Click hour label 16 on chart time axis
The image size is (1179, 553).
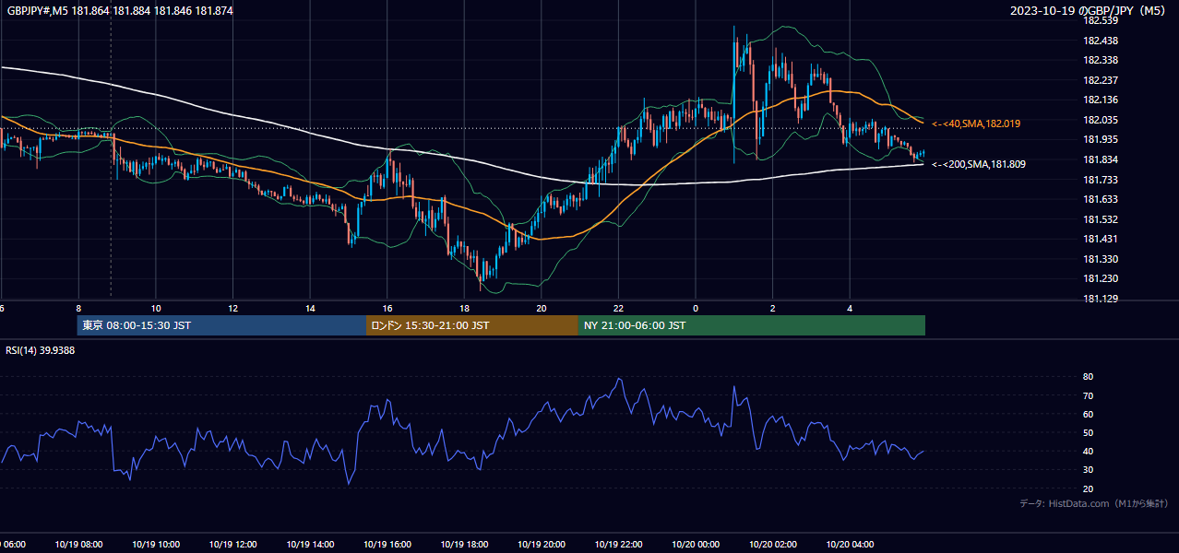387,308
